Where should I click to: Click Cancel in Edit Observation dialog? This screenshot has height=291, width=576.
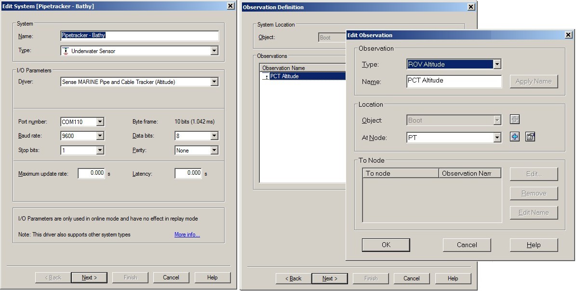point(467,245)
